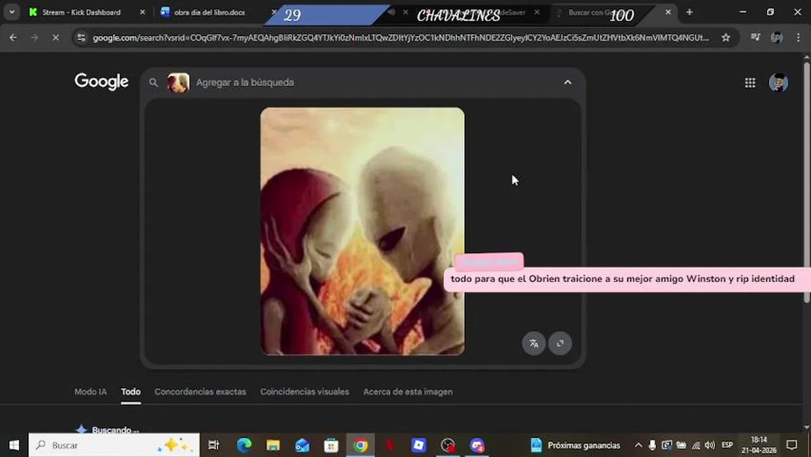Open the tab search dropdown arrow
811x457 pixels.
click(x=11, y=12)
